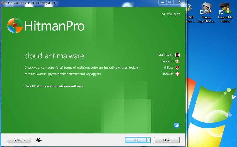The image size is (237, 147).
Task: Click the G Data shield icon
Action: click(x=177, y=68)
